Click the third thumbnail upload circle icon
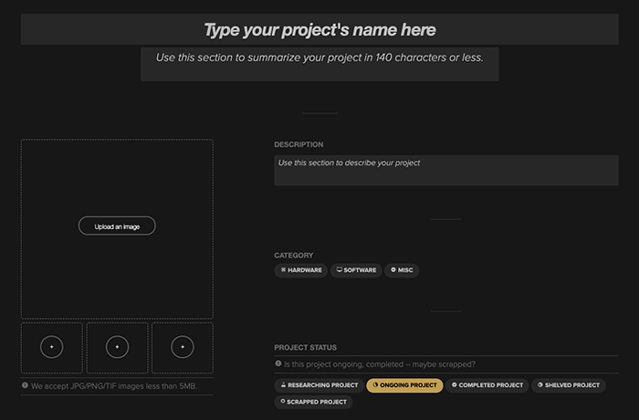Image resolution: width=639 pixels, height=420 pixels. (183, 347)
